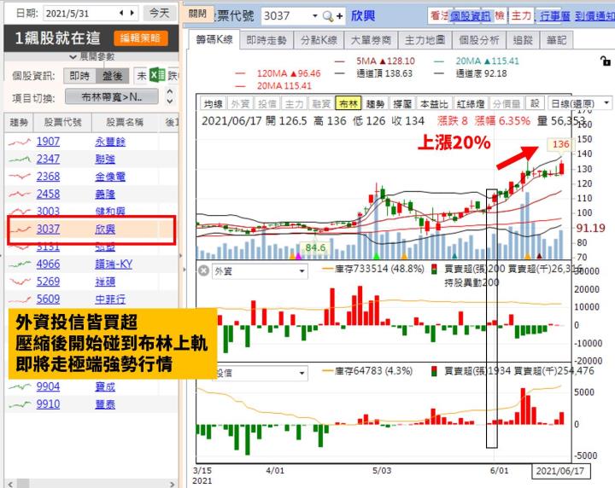Open the stock code dropdown arrow beside 3037
Screen dimensions: 615x488
click(314, 16)
